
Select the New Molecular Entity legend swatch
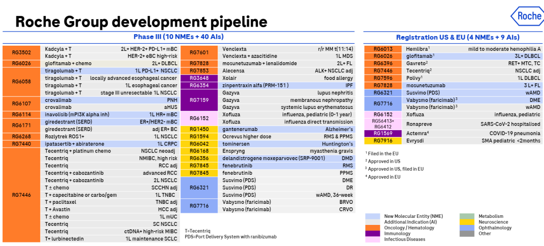pyautogui.click(x=373, y=216)
